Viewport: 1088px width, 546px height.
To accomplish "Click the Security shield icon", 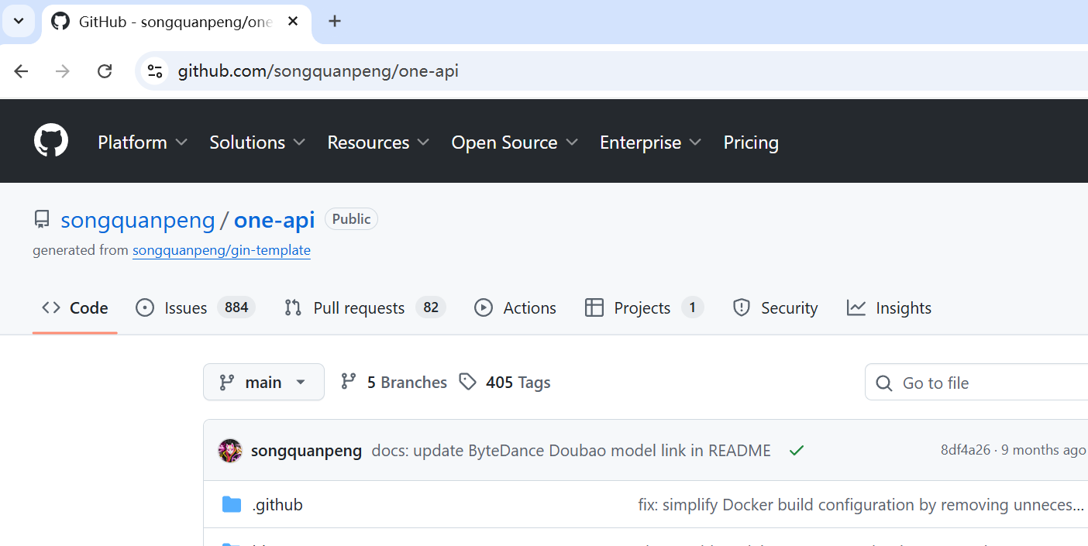I will tap(742, 307).
